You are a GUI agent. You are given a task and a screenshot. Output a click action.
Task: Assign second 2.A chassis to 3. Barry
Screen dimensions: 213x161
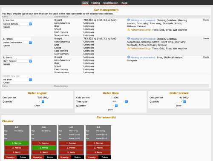point(44,152)
